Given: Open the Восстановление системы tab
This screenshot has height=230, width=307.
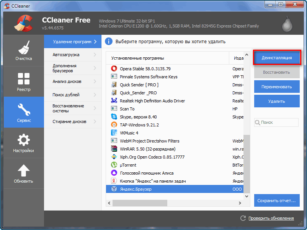Looking at the screenshot, I should (x=73, y=108).
